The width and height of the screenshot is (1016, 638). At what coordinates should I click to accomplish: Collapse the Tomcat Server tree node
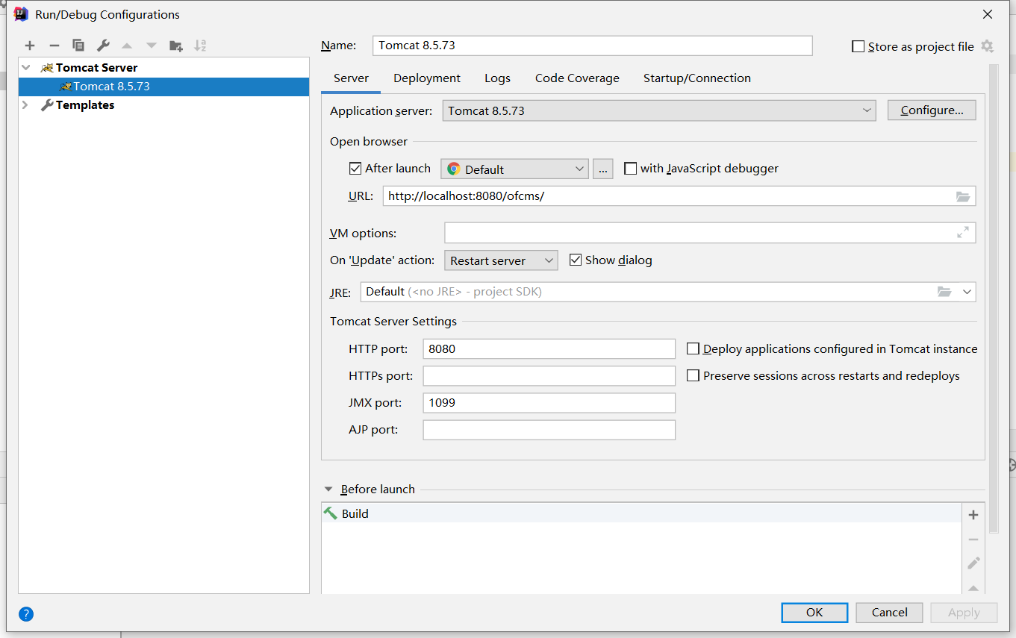(x=26, y=68)
